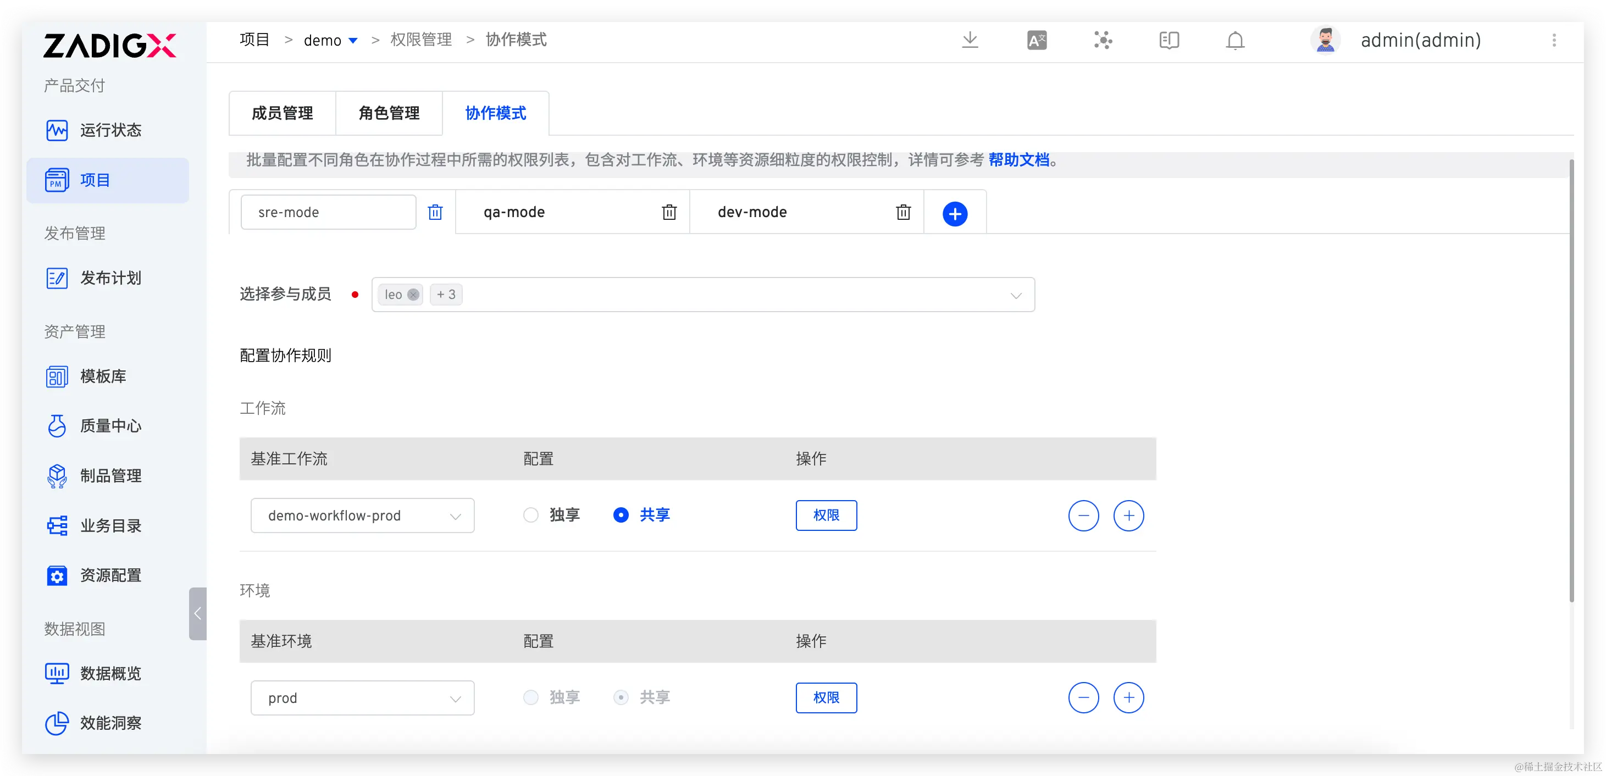
Task: Switch to the 角色管理 tab
Action: [389, 113]
